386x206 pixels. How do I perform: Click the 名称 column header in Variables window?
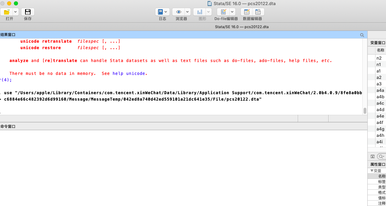[x=380, y=50]
